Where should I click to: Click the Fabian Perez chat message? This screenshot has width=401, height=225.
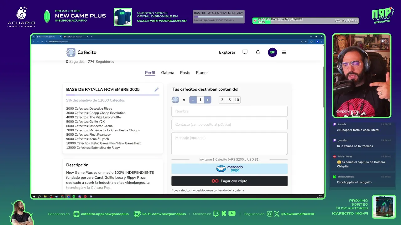(x=362, y=162)
